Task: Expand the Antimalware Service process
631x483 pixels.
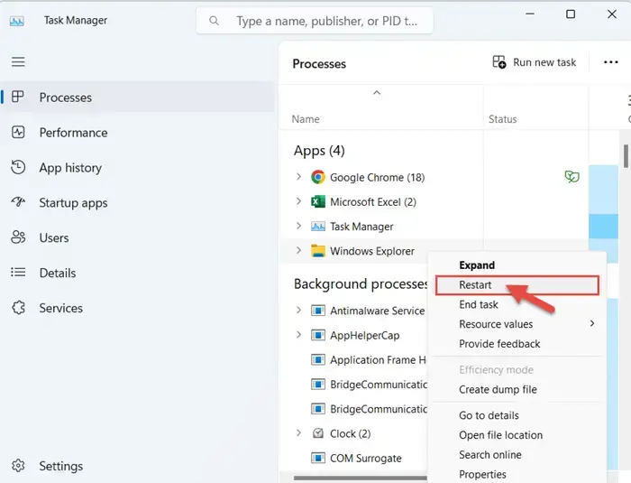Action: click(298, 310)
